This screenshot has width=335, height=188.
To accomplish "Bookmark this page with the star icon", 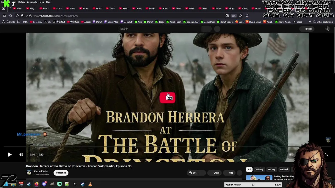I will (240, 16).
